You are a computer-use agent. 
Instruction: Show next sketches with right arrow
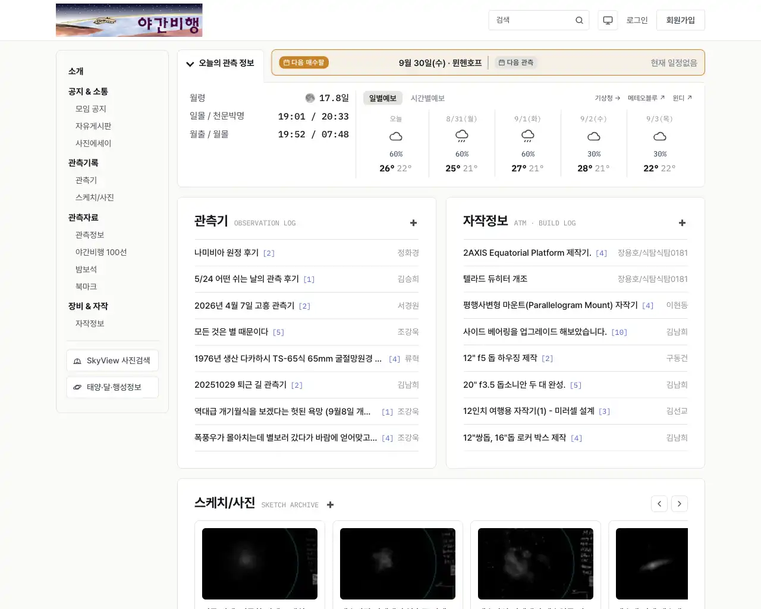pyautogui.click(x=680, y=504)
